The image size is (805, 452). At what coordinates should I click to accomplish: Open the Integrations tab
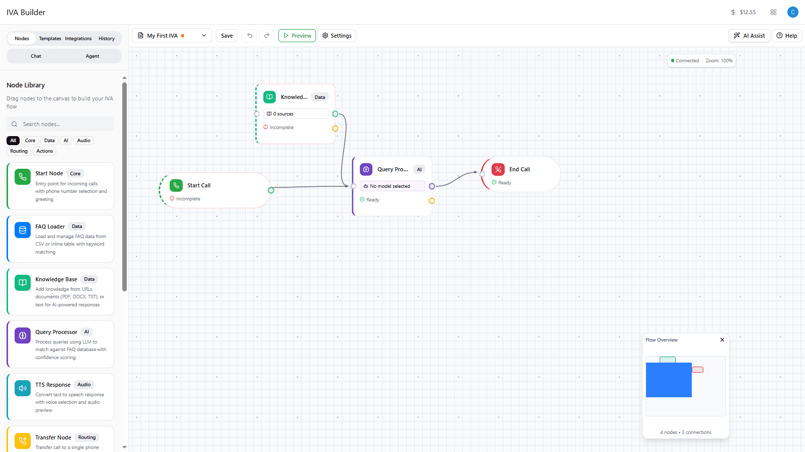click(78, 38)
